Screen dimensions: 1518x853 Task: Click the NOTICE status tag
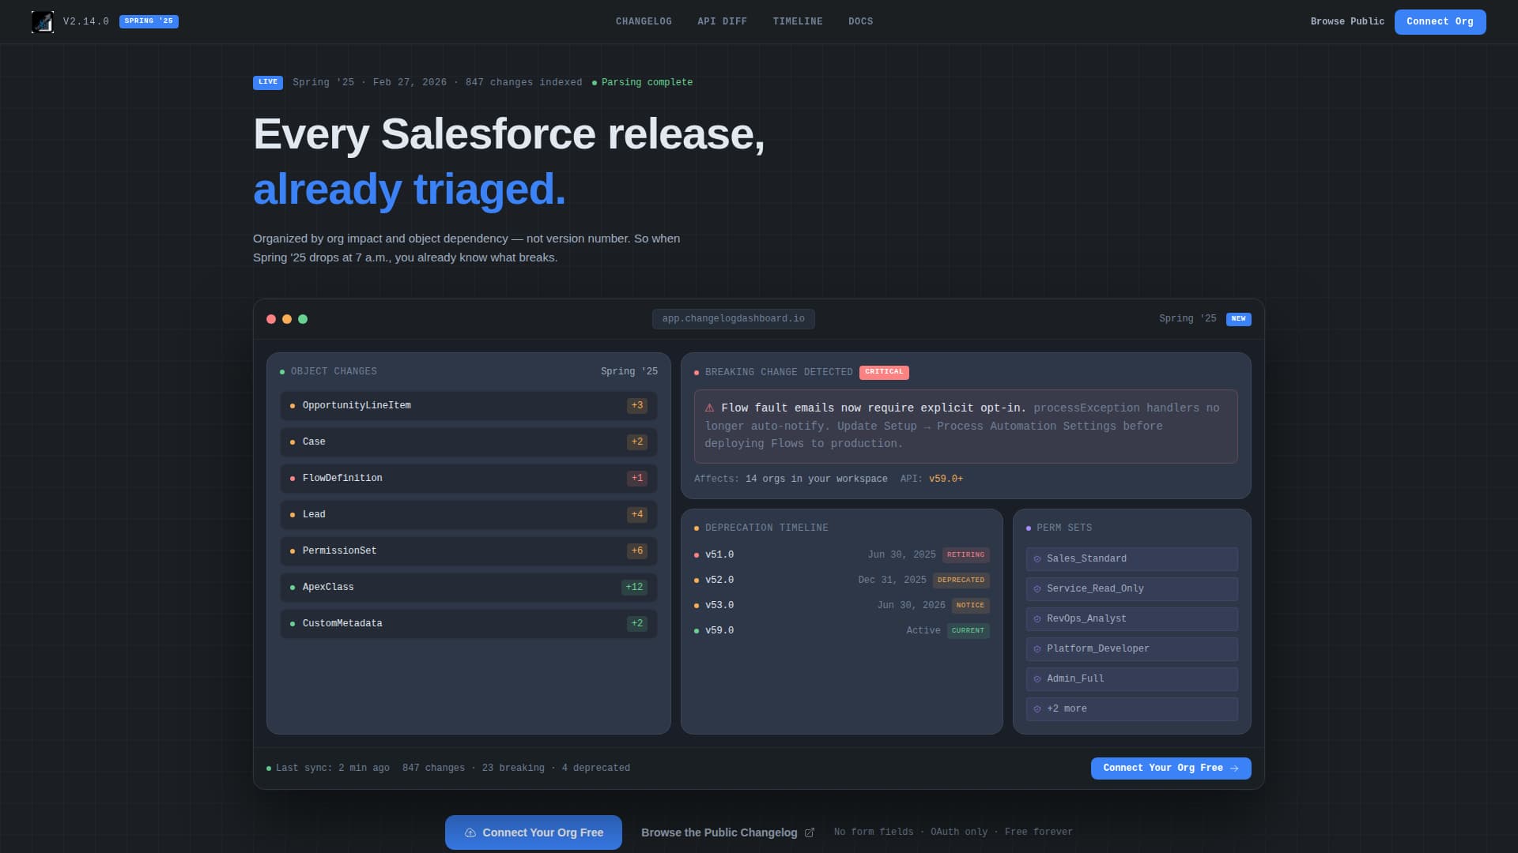pyautogui.click(x=970, y=606)
